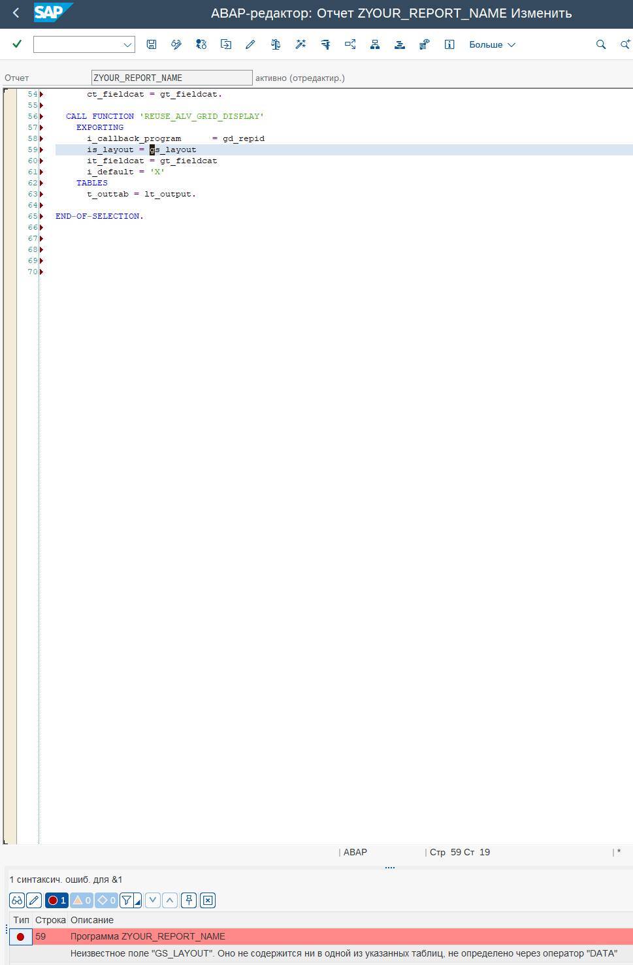
Task: Click the search magnifier icon
Action: coord(600,44)
